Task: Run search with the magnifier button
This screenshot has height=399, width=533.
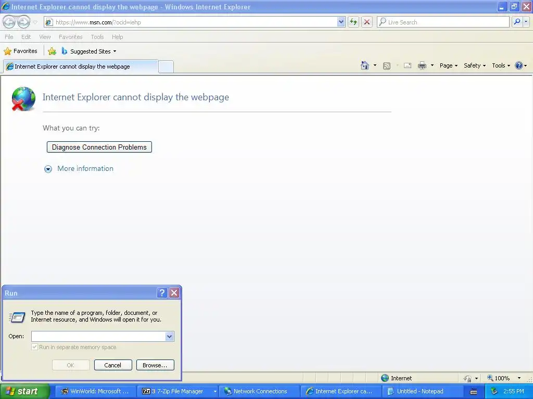Action: 517,22
